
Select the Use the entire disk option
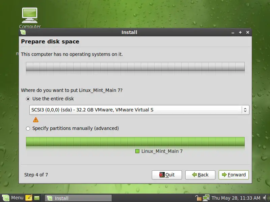tap(50, 99)
